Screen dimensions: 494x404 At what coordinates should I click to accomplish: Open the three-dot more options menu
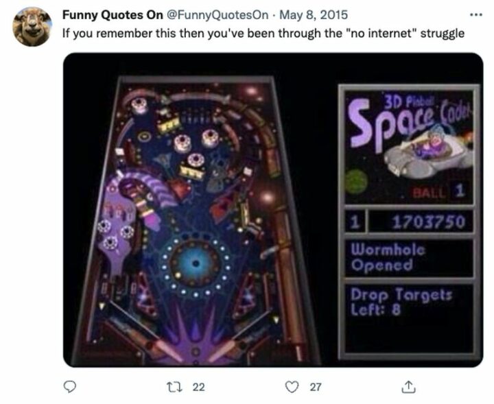coord(474,15)
